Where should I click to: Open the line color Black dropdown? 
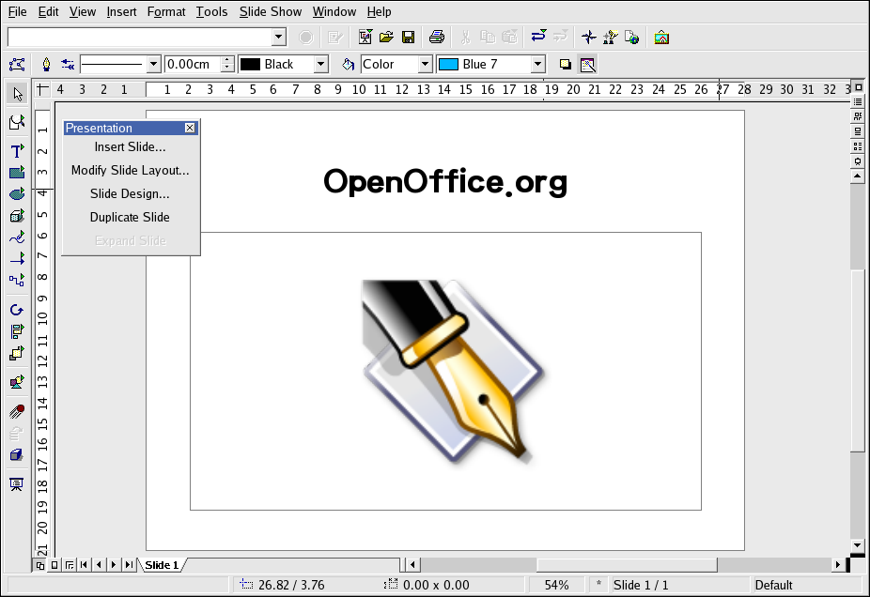(x=320, y=65)
